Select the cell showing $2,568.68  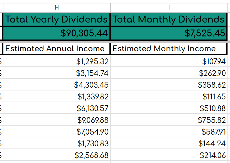pos(57,155)
